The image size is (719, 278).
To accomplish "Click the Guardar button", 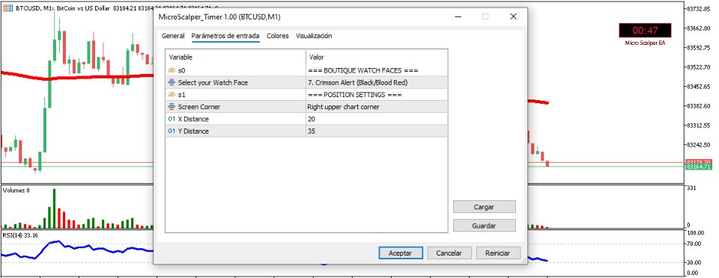I will click(x=485, y=226).
